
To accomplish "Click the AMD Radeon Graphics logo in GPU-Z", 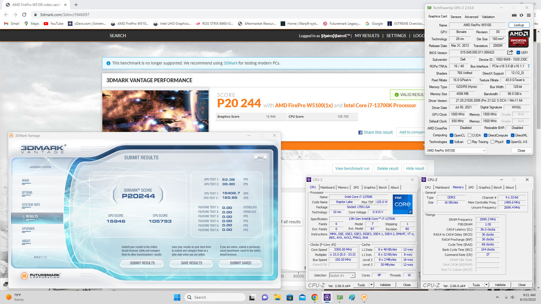I will point(519,39).
